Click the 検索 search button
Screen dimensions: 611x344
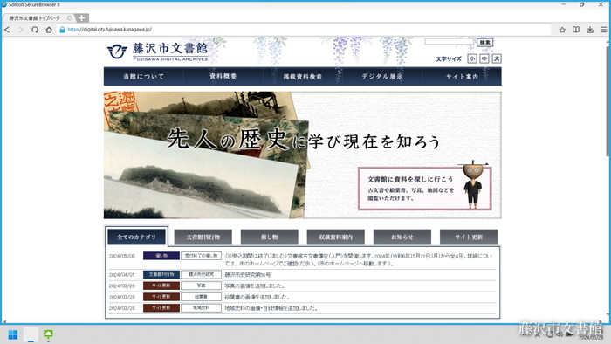click(485, 43)
